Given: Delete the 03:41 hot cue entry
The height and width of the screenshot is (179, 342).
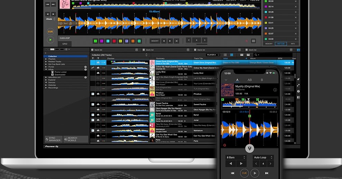Looking at the screenshot, I should click(296, 23).
